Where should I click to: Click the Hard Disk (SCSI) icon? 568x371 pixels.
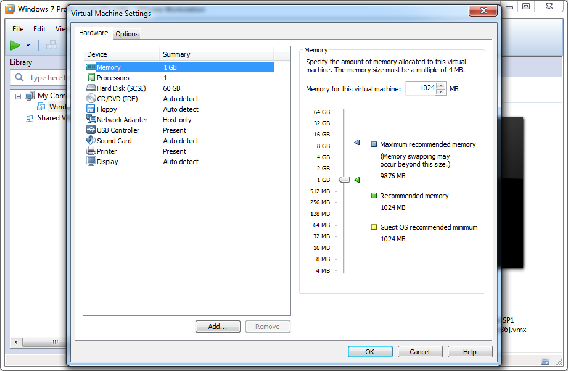click(91, 88)
